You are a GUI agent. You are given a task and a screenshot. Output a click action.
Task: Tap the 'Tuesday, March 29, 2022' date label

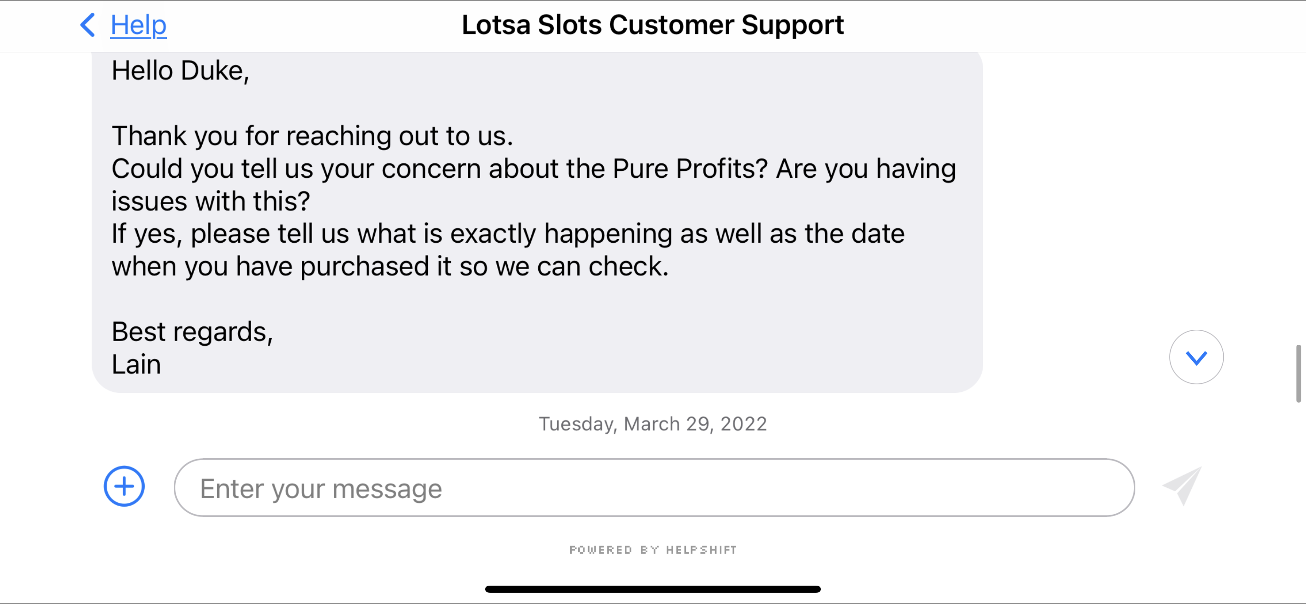tap(653, 424)
